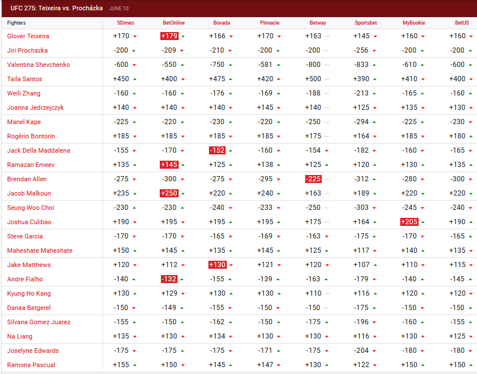Screen dimensions: 477x374
Task: Open Maheshate Maheshate's fighter link
Action: 40,250
